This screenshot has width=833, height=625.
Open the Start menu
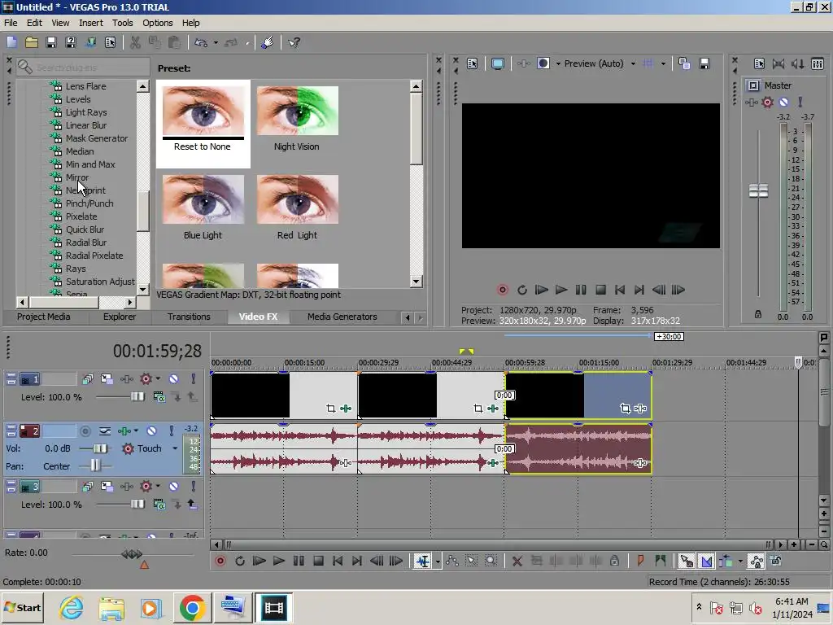pos(22,607)
